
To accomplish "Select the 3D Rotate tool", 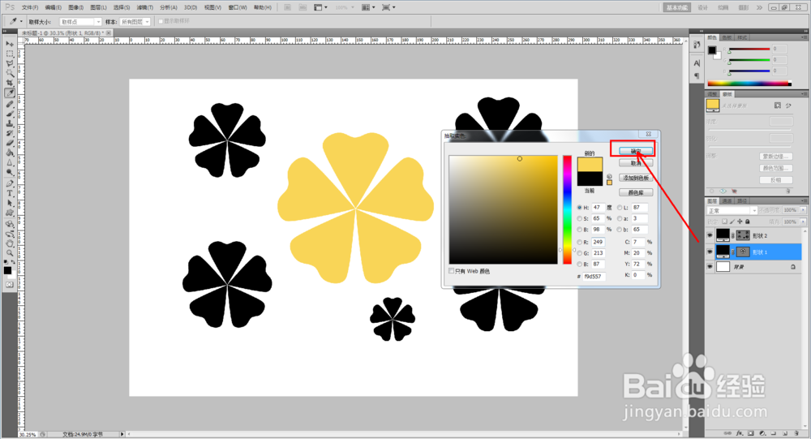I will (9, 224).
